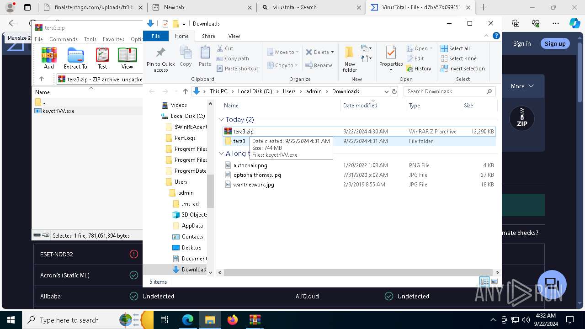Screen dimensions: 585x329
Task: Click Invert selection in ribbon
Action: pos(463,69)
